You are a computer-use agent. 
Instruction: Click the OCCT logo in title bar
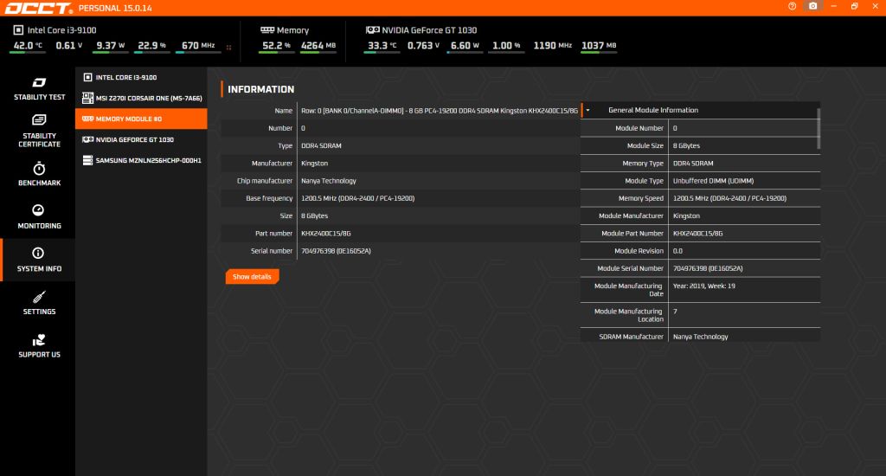[38, 8]
